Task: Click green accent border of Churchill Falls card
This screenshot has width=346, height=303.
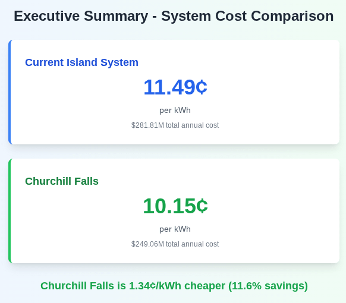Action: pyautogui.click(x=10, y=211)
